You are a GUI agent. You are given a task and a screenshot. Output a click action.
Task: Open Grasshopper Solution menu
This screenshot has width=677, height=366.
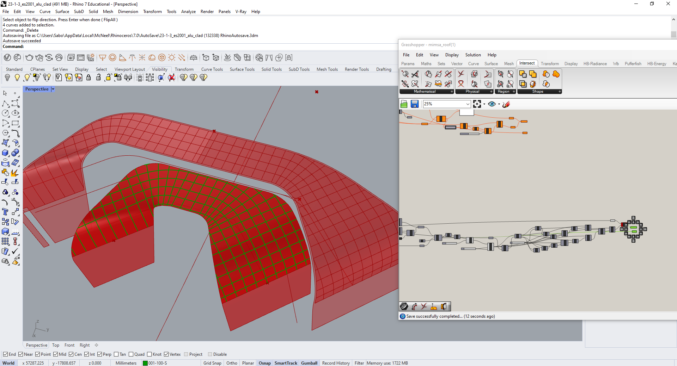[473, 55]
